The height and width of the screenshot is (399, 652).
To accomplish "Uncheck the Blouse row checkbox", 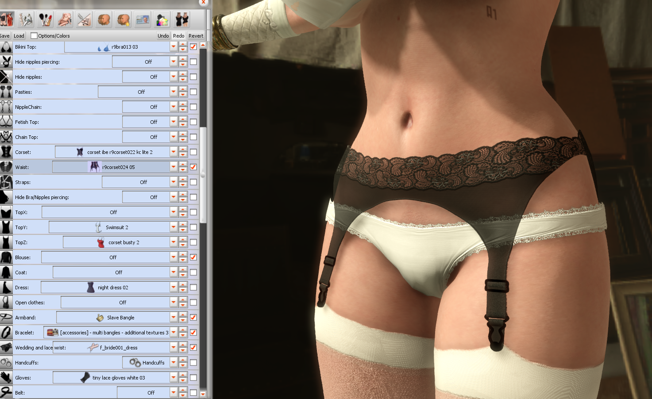I will (x=193, y=257).
